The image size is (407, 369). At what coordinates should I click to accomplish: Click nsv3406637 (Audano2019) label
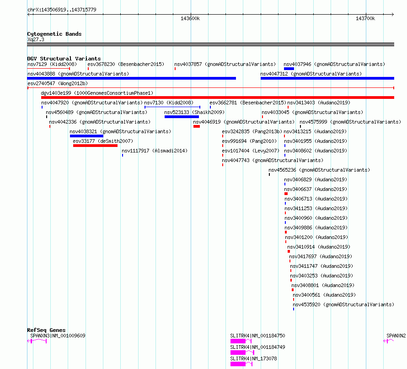(316, 189)
